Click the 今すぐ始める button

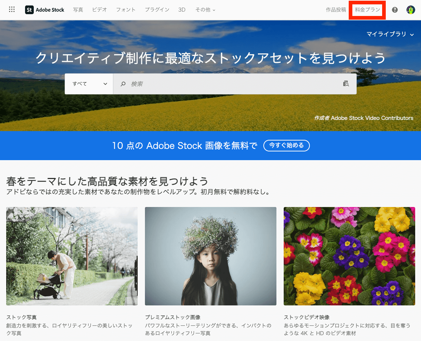point(287,146)
